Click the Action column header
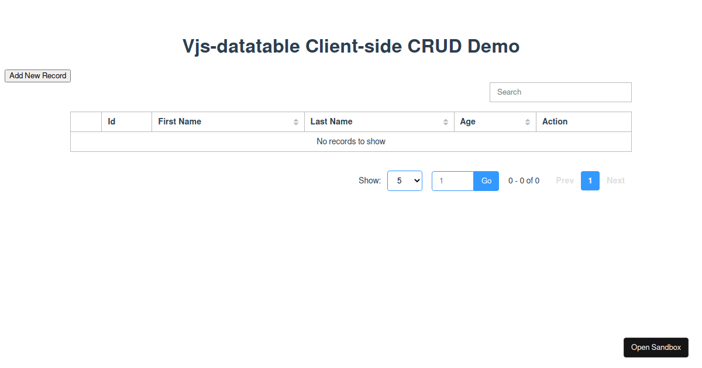702x368 pixels. tap(583, 121)
